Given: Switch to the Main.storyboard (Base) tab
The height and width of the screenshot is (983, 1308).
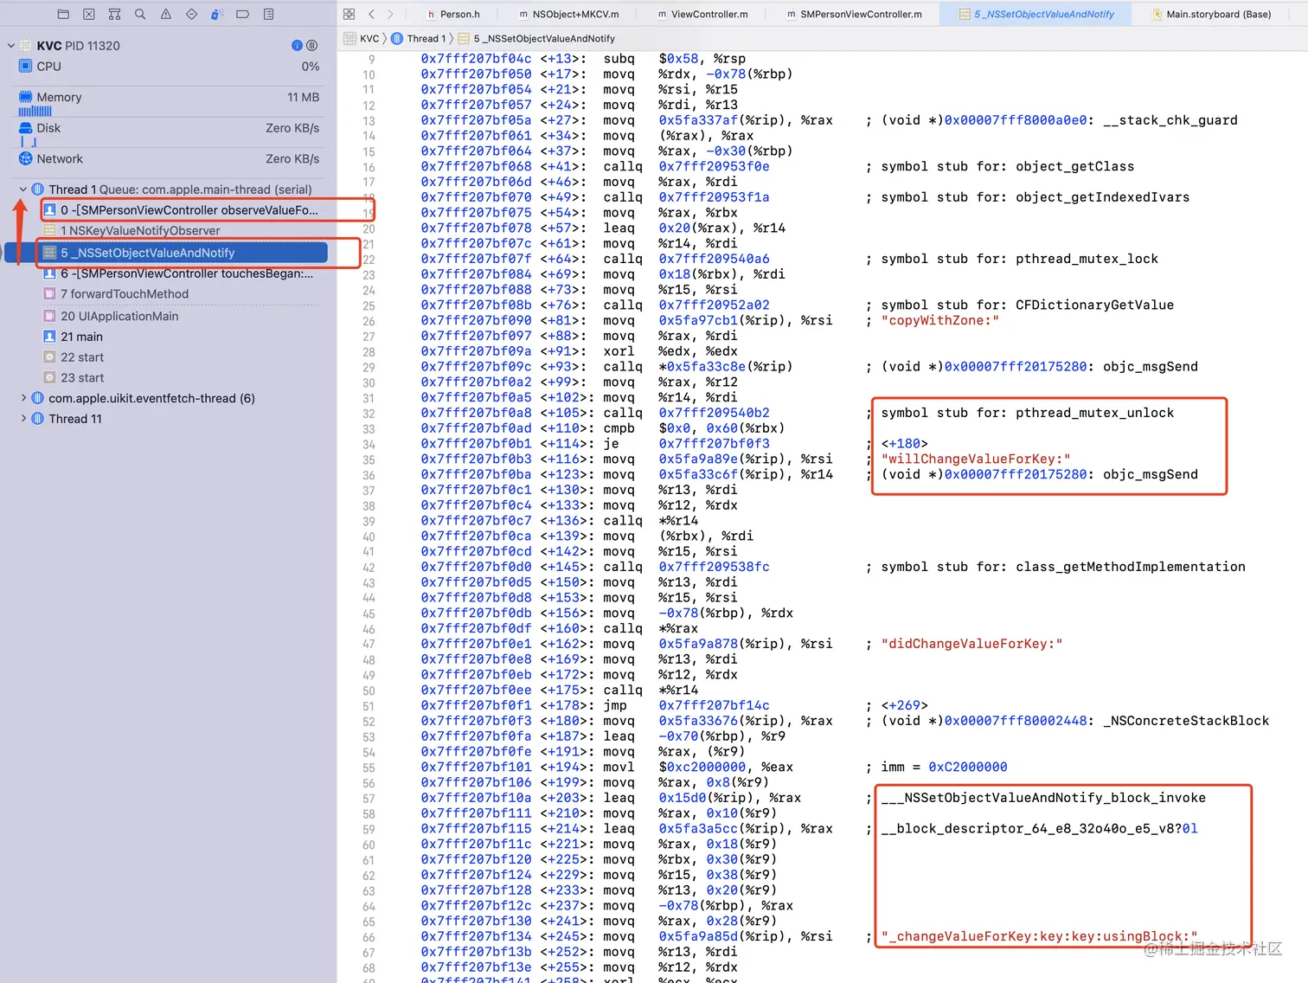Looking at the screenshot, I should 1210,14.
